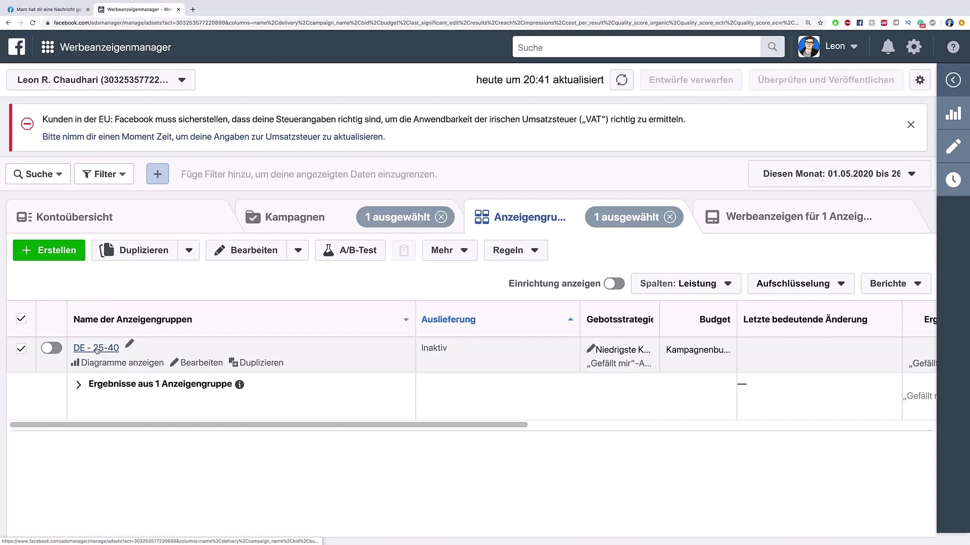Clear the Anzeigengruppen selection X

(670, 217)
